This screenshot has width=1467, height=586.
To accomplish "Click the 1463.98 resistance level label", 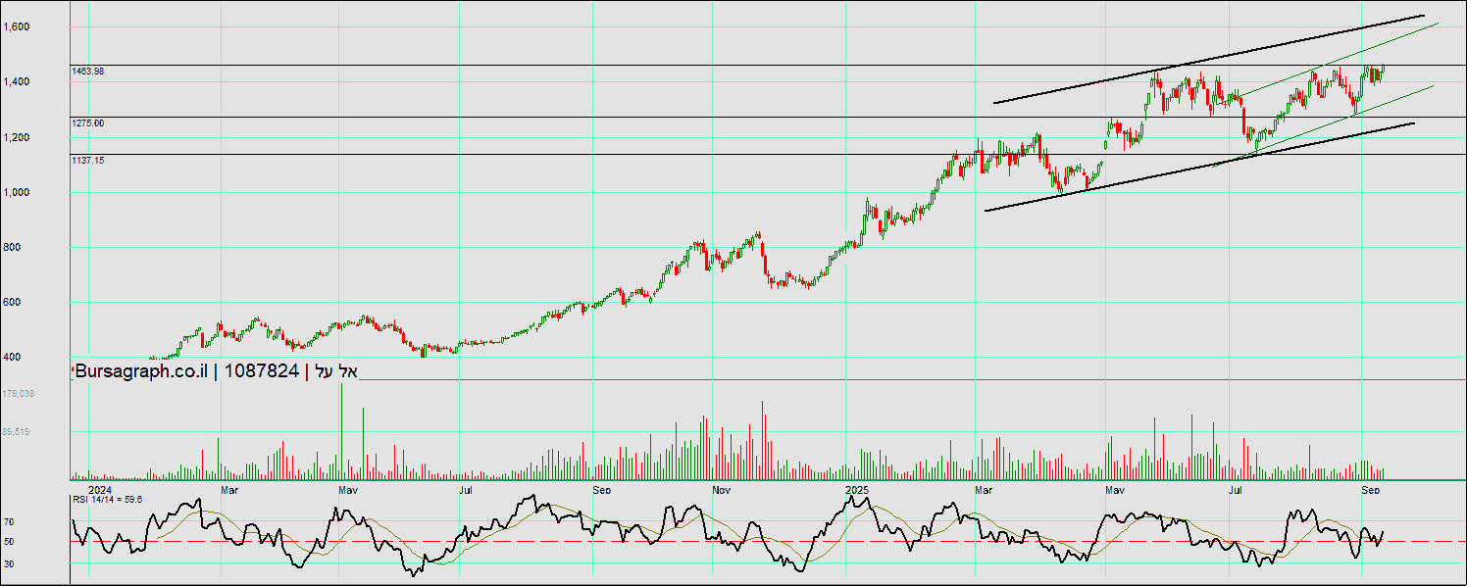I will point(88,72).
